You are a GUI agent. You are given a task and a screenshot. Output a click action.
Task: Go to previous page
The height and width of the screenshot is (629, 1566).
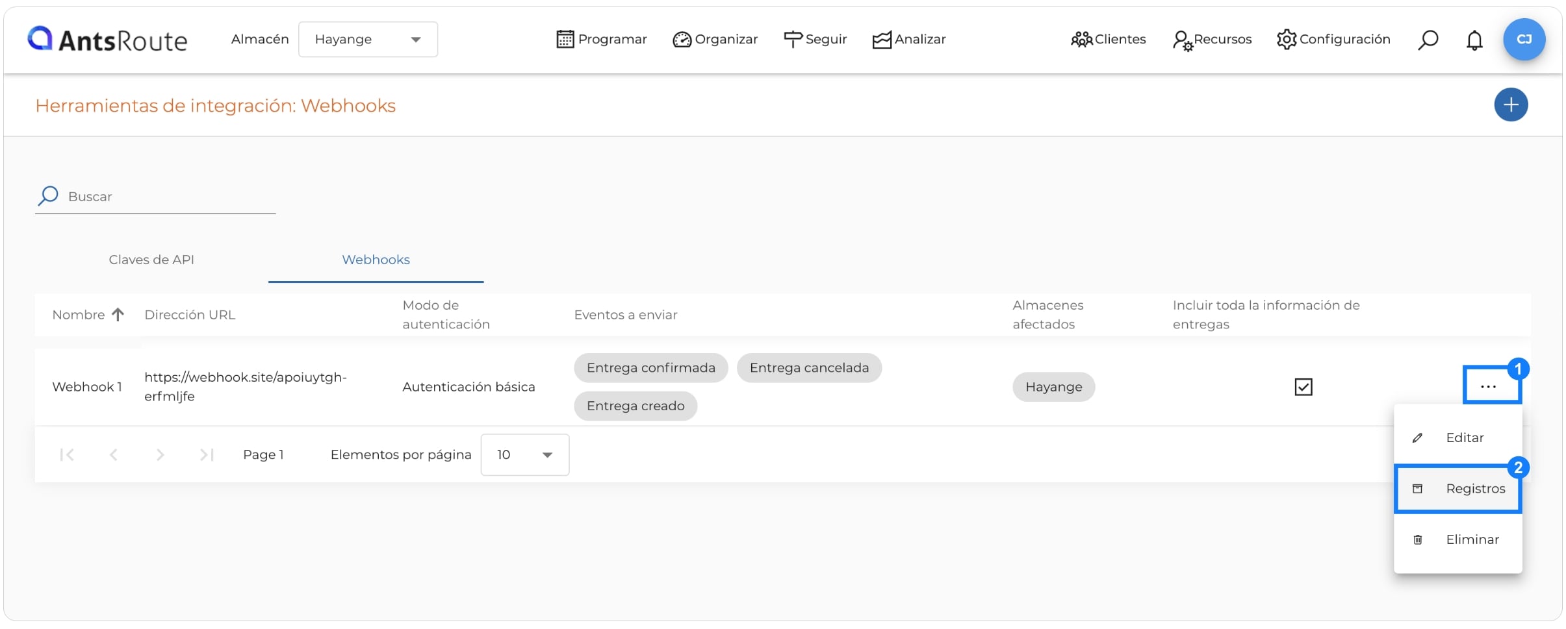114,455
